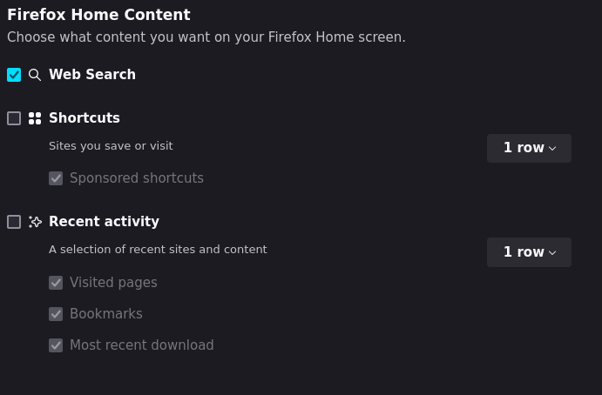Enable the Recent activity checkbox
This screenshot has width=602, height=395.
tap(14, 222)
